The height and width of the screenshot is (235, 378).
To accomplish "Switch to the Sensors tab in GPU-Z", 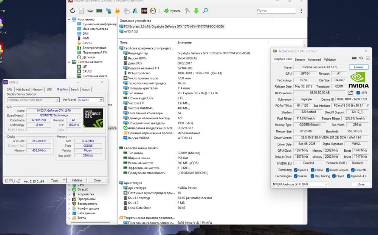I will 300,60.
